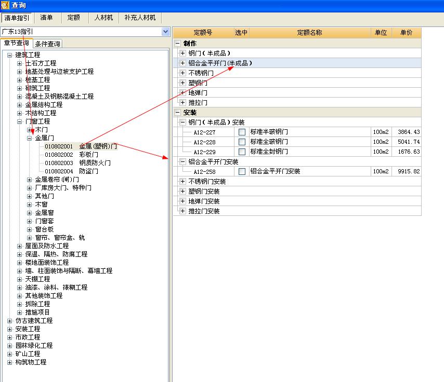
Task: Collapse the 钢门(半成品)安装 group
Action: 182,122
